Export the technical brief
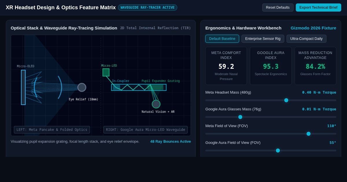 [318, 8]
